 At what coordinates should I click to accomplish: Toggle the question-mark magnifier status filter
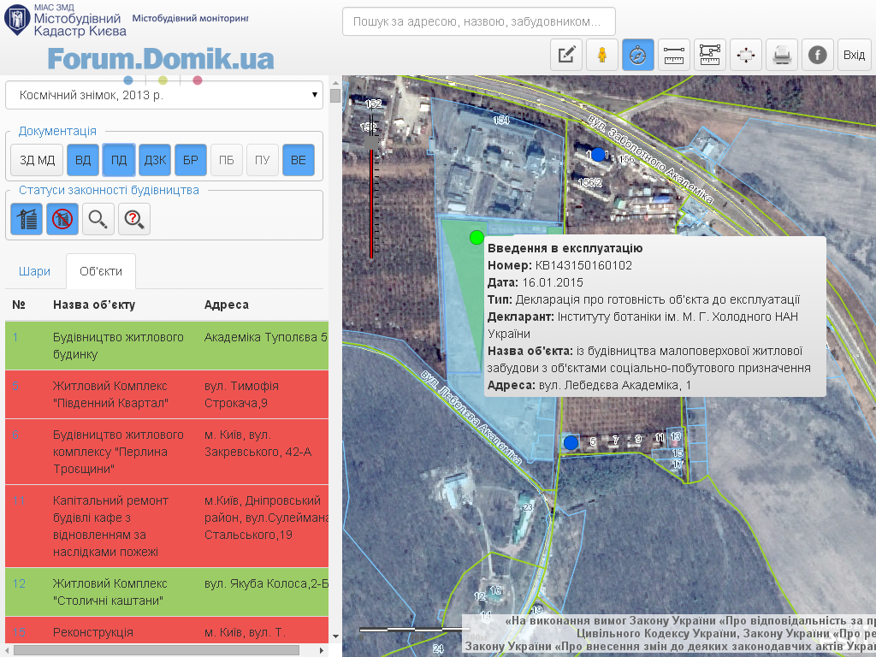click(x=134, y=218)
